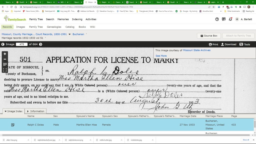Download the current image
This screenshot has width=256, height=144.
[x=228, y=44]
